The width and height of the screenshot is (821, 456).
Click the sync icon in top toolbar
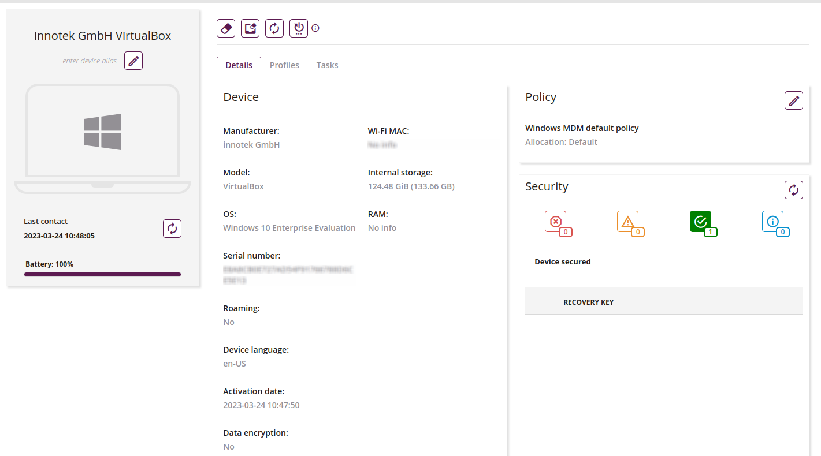pos(274,28)
